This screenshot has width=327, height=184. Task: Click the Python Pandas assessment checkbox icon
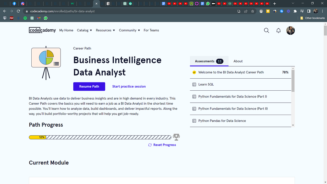(194, 120)
